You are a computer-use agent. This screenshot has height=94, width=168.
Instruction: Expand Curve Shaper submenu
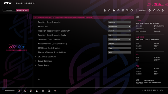tap(44, 65)
